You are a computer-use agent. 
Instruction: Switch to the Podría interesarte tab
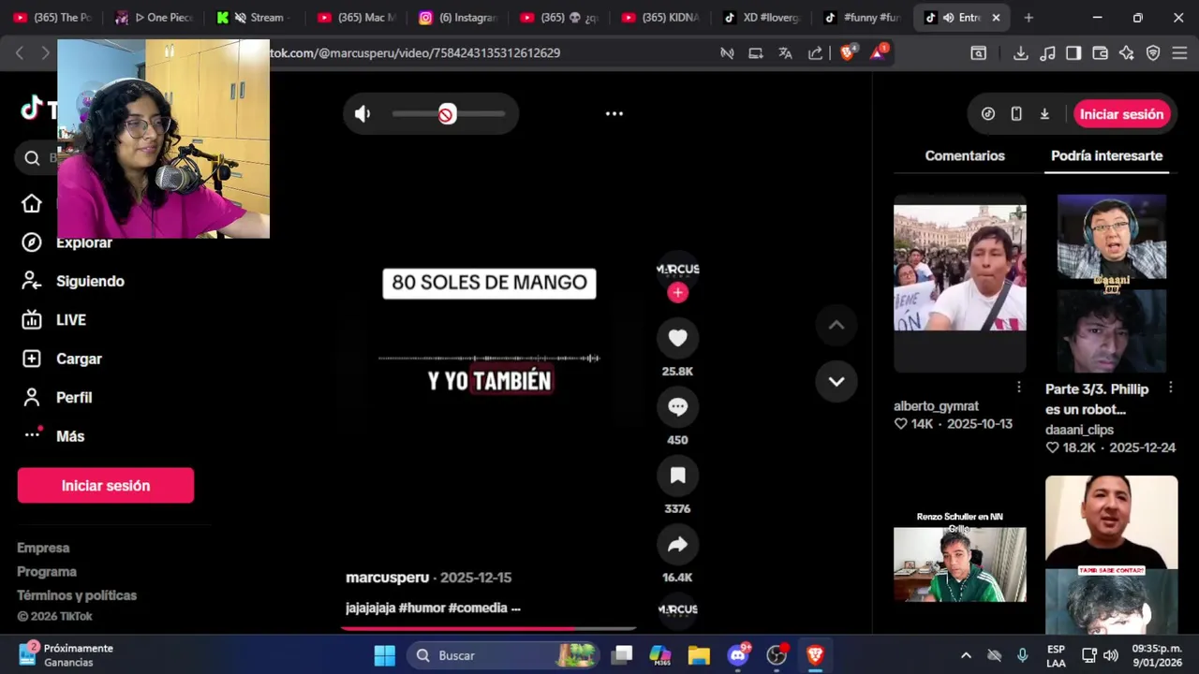pyautogui.click(x=1106, y=156)
